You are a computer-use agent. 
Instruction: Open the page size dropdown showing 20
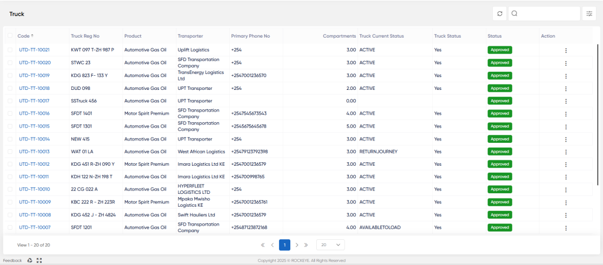[x=330, y=244]
